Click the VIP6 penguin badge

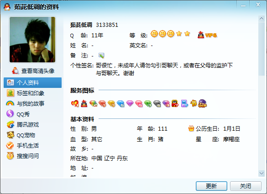pyautogui.click(x=207, y=35)
